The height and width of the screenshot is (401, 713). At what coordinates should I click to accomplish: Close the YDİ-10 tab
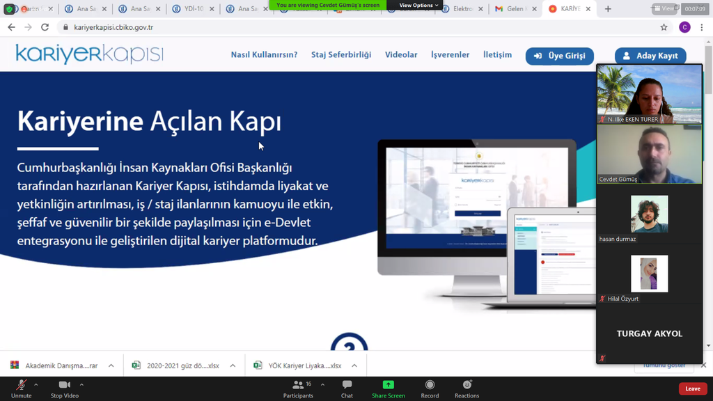pyautogui.click(x=212, y=8)
